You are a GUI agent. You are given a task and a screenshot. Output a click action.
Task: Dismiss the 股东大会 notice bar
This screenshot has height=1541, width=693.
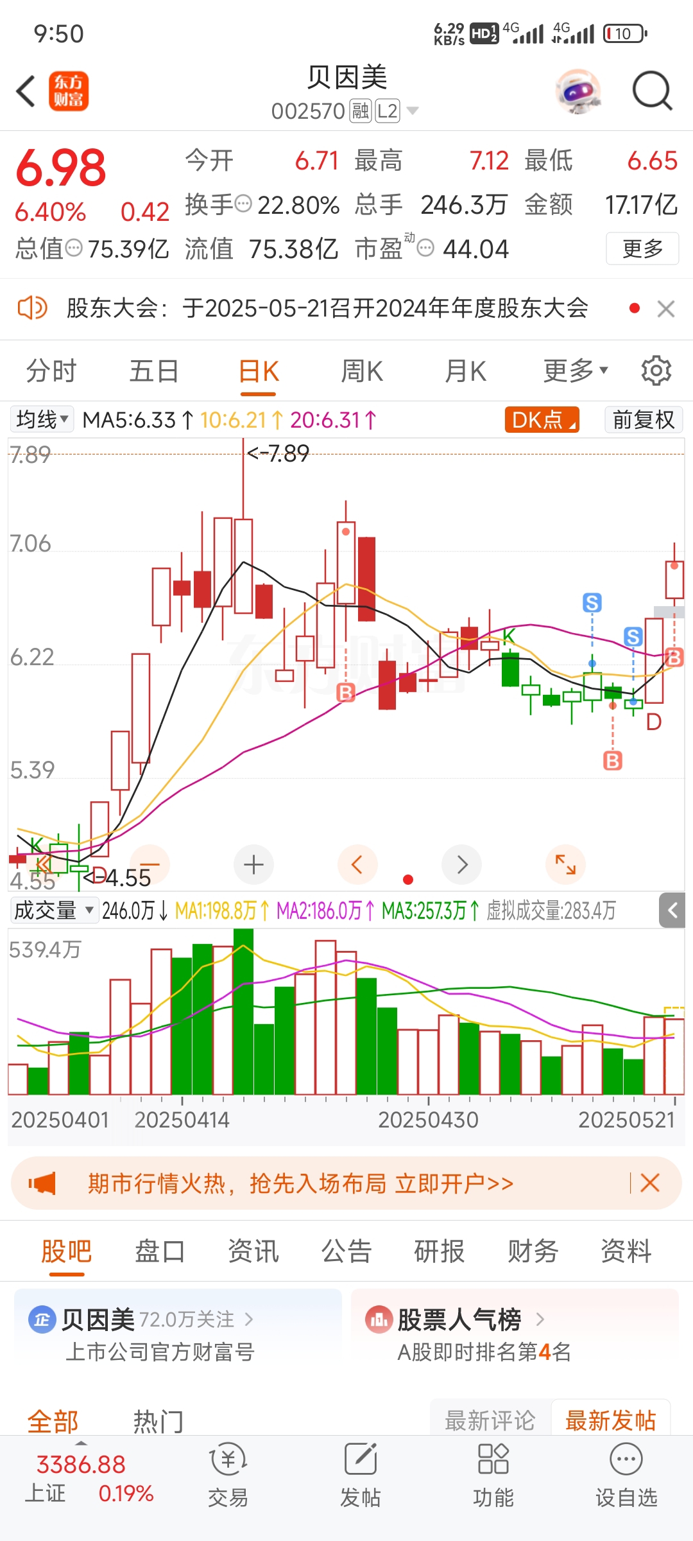666,309
